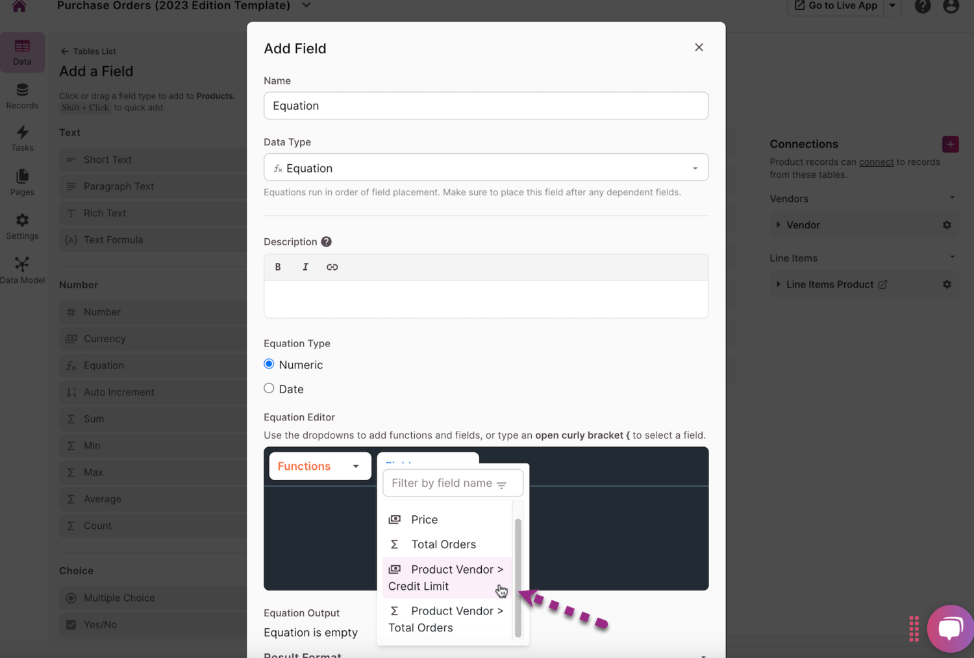Select the Numeric equation type

(x=269, y=364)
